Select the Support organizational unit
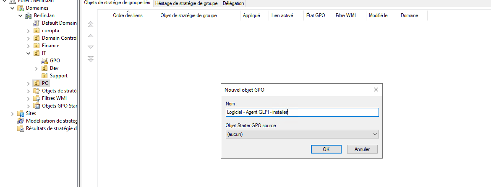 pos(58,76)
